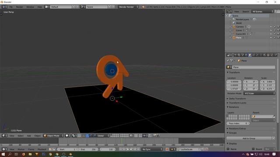Open the 3D view editor type icon

pyautogui.click(x=4, y=136)
